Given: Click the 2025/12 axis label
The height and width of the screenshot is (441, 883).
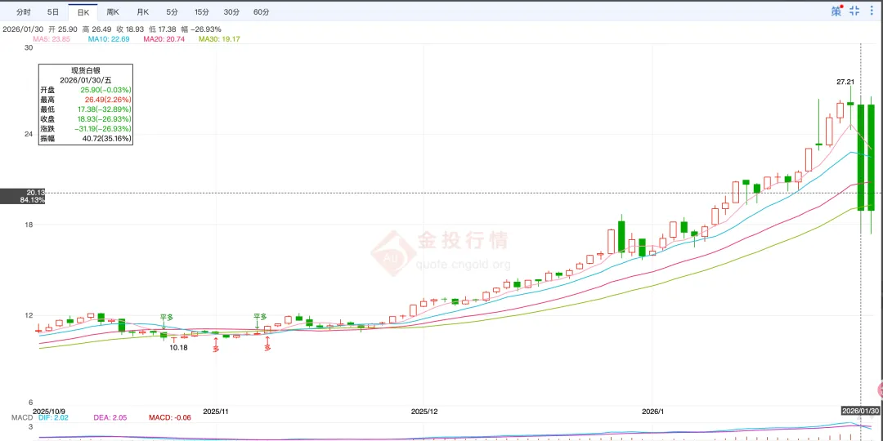Looking at the screenshot, I should [424, 411].
